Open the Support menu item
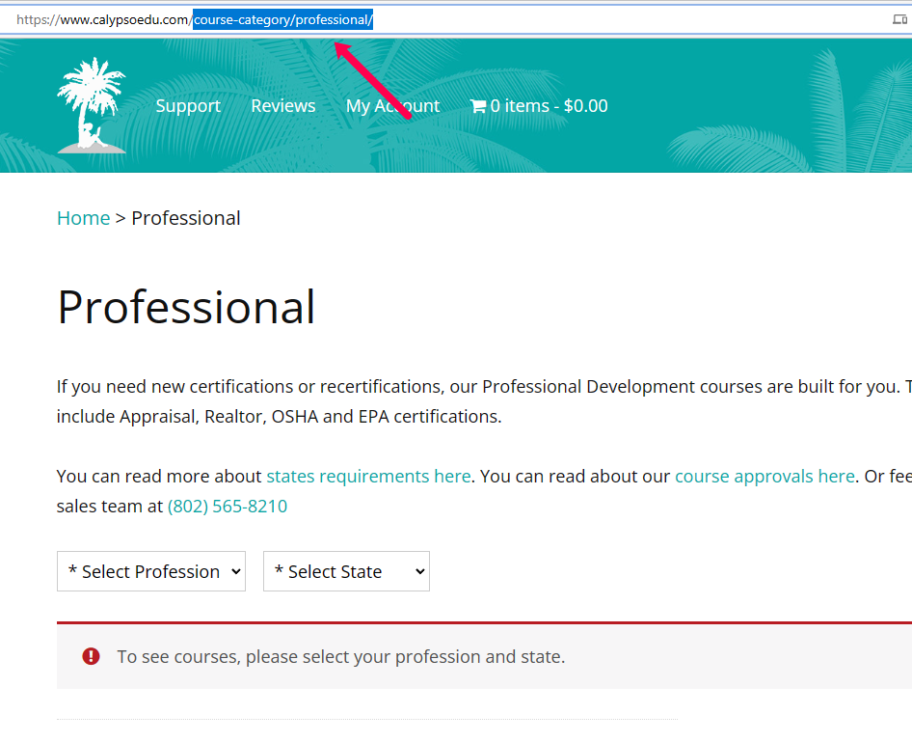The height and width of the screenshot is (742, 912). tap(188, 106)
